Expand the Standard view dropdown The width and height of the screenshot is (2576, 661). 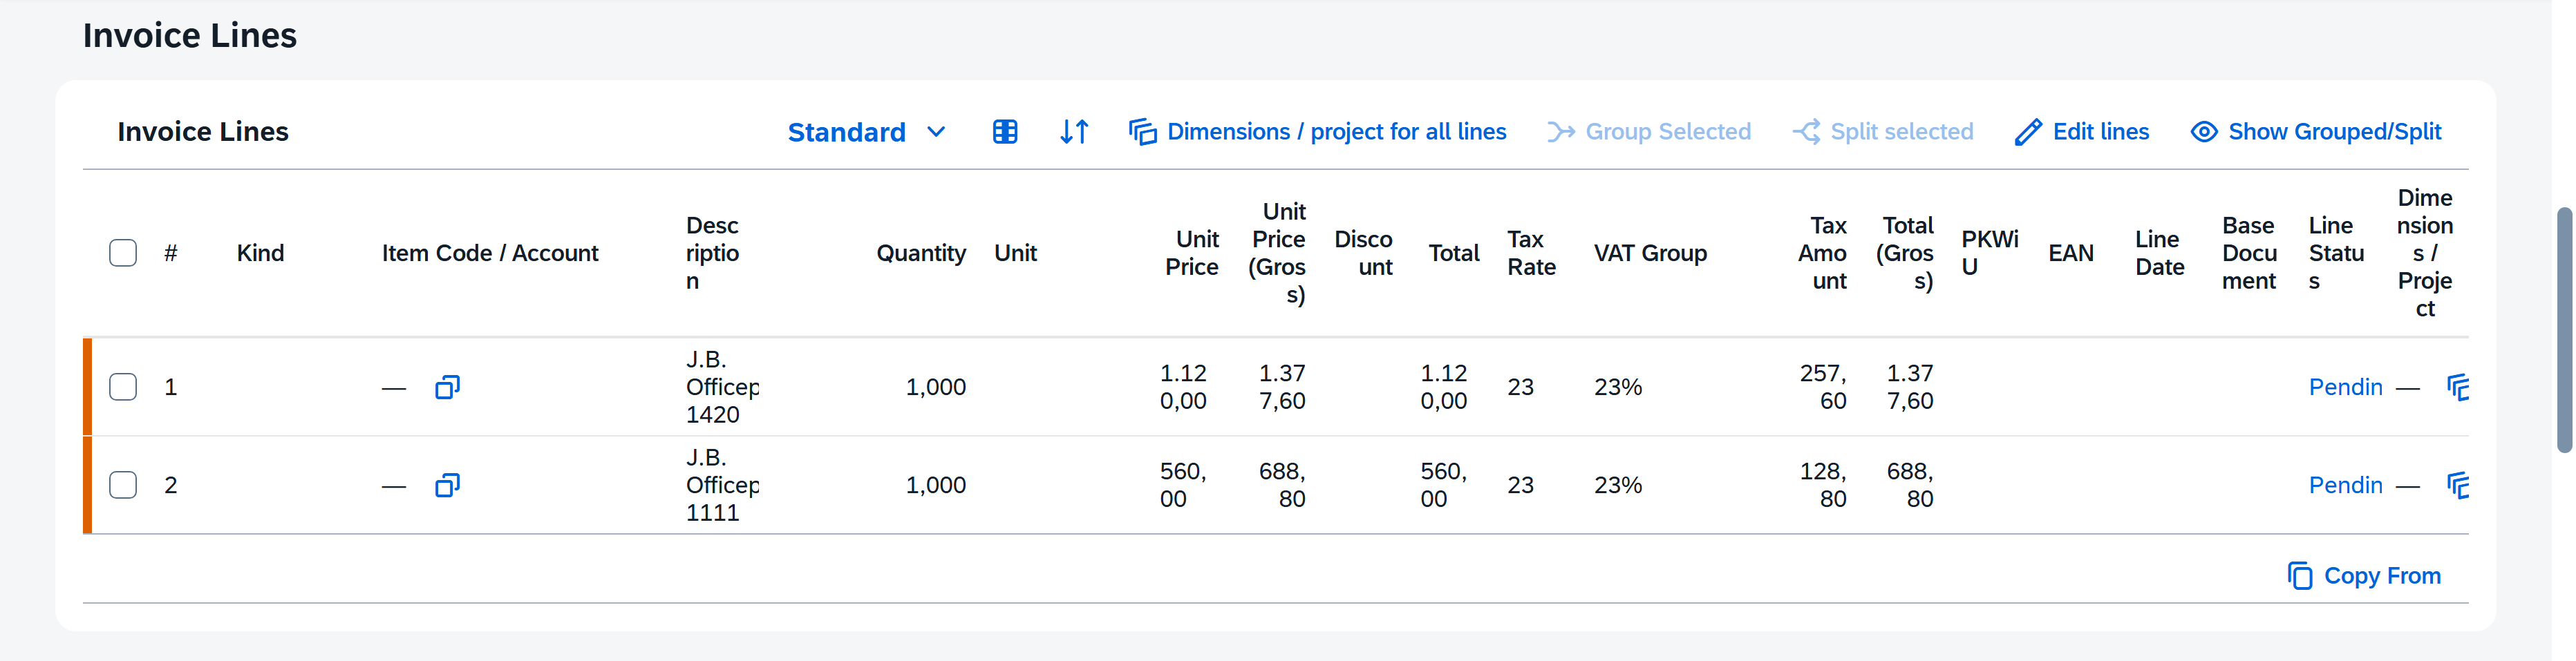click(866, 132)
